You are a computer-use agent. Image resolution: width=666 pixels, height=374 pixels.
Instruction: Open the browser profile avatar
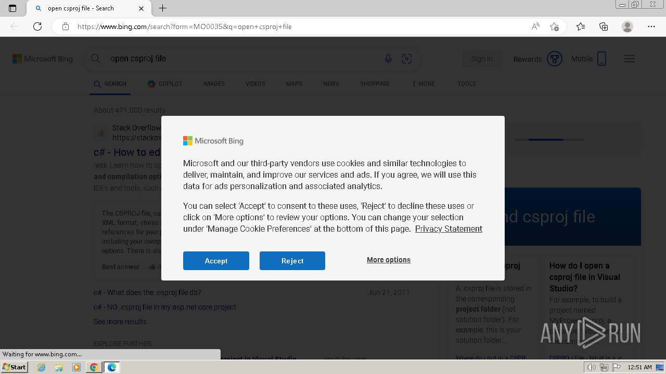point(627,26)
